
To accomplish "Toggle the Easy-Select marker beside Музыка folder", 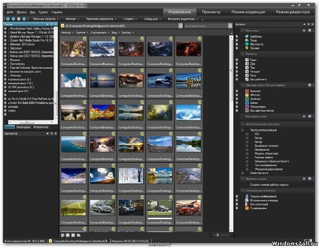I will (x=5, y=59).
